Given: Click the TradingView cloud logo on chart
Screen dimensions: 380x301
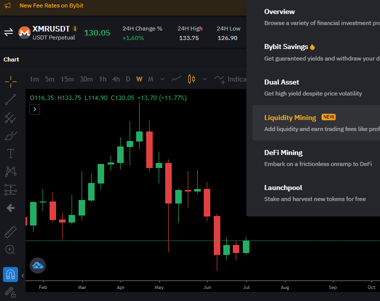Looking at the screenshot, I should (x=38, y=265).
